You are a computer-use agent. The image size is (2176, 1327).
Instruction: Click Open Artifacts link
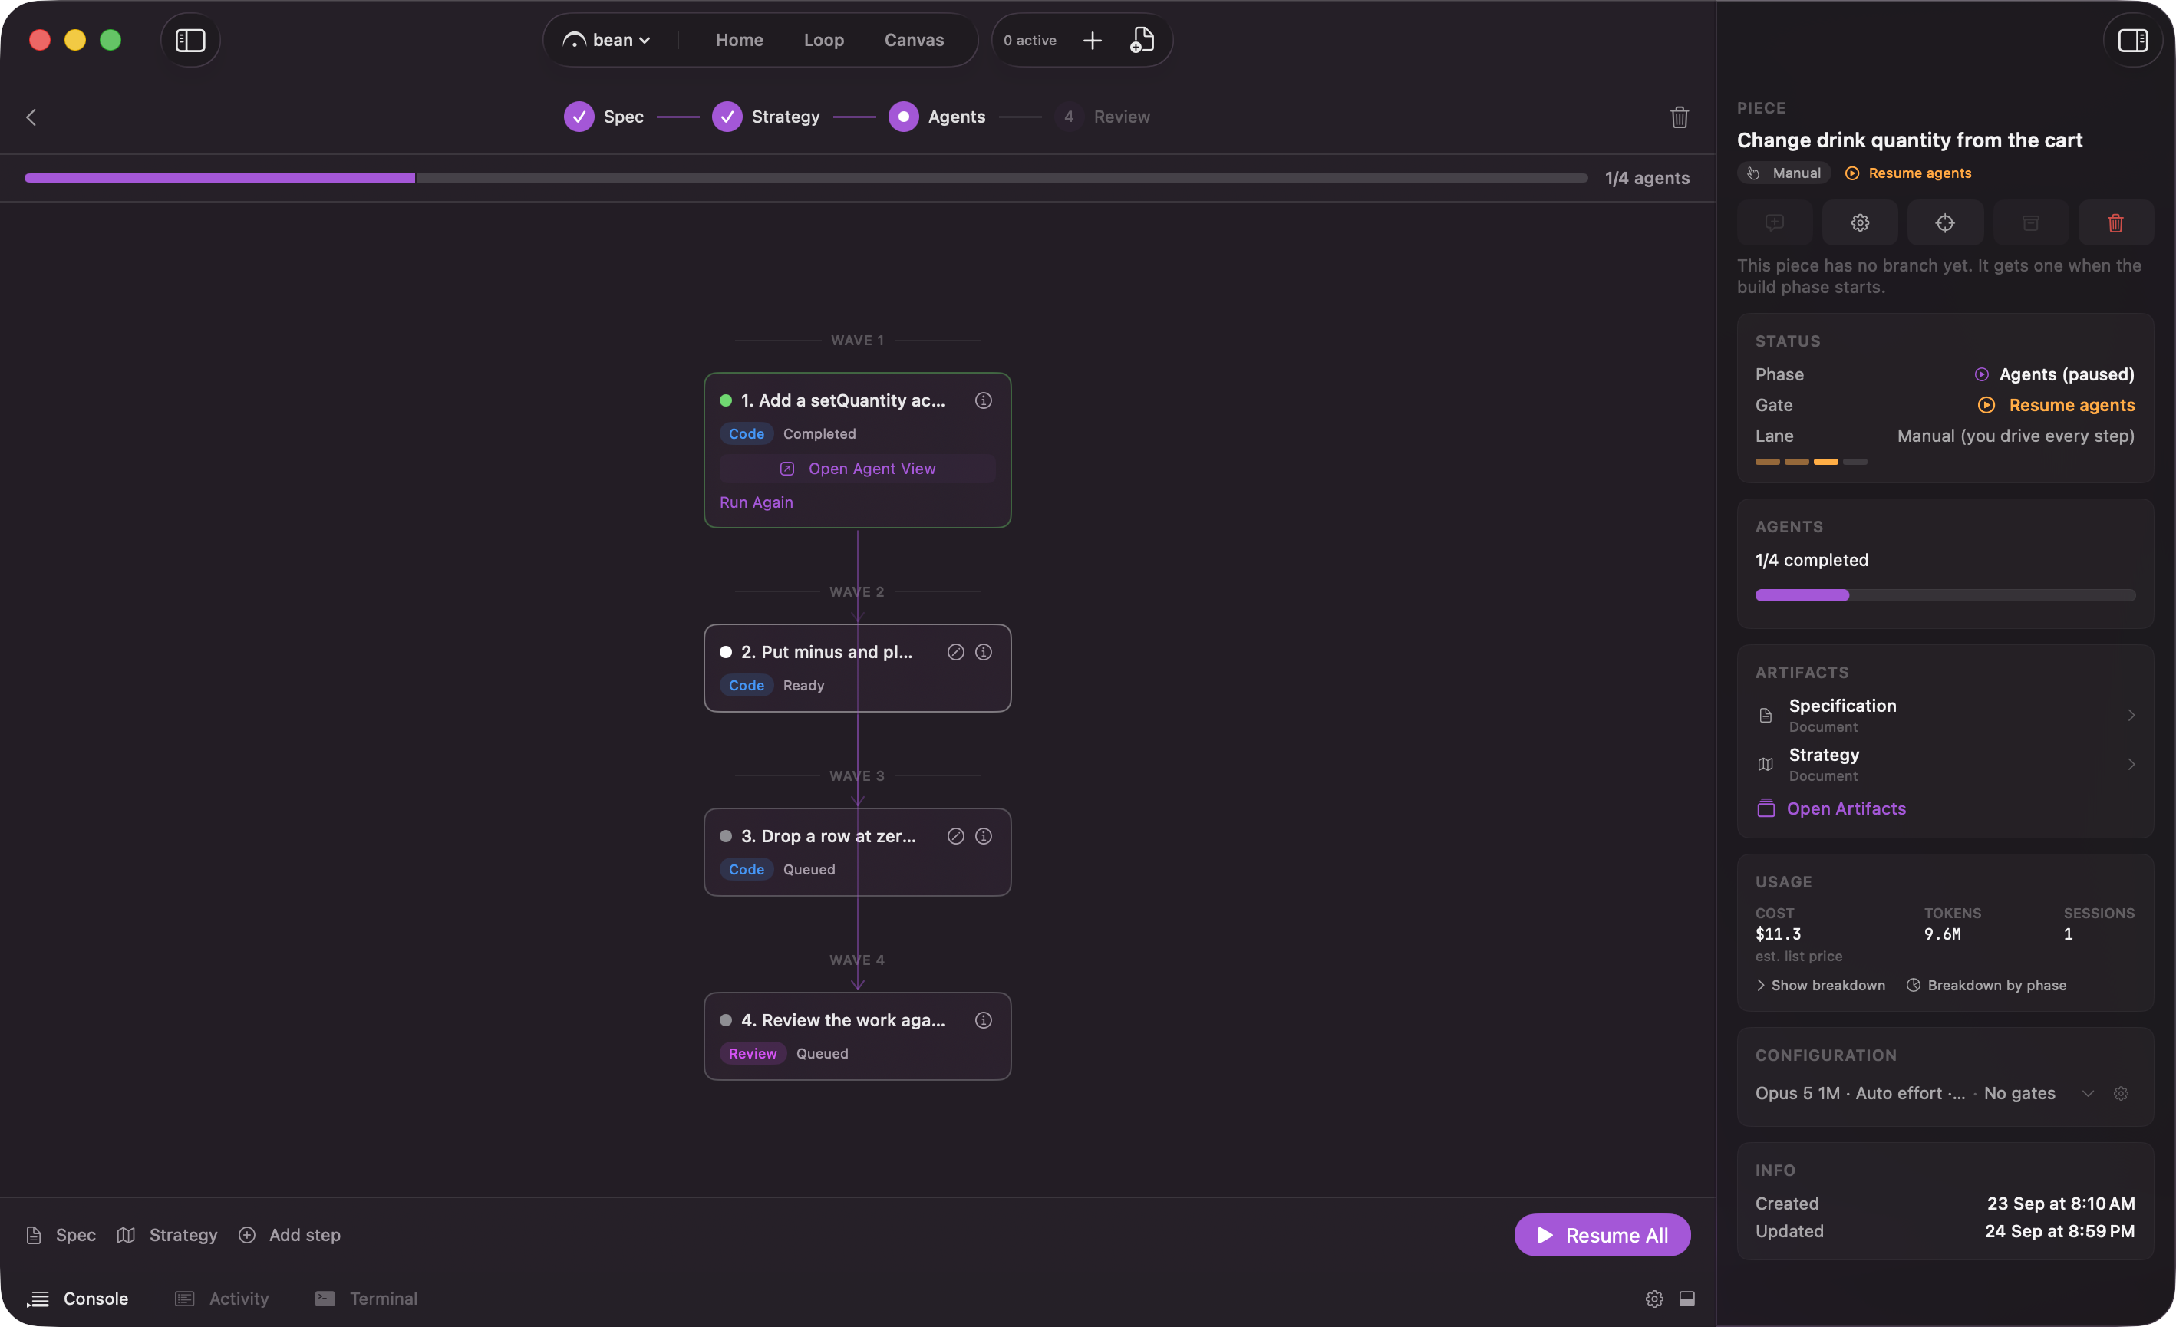pos(1831,808)
